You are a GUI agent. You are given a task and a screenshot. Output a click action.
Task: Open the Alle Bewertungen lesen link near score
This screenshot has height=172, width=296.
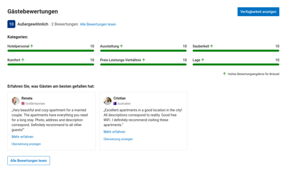coord(98,24)
